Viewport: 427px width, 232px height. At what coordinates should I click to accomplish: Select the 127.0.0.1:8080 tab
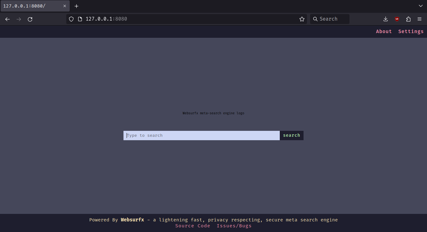[x=35, y=6]
